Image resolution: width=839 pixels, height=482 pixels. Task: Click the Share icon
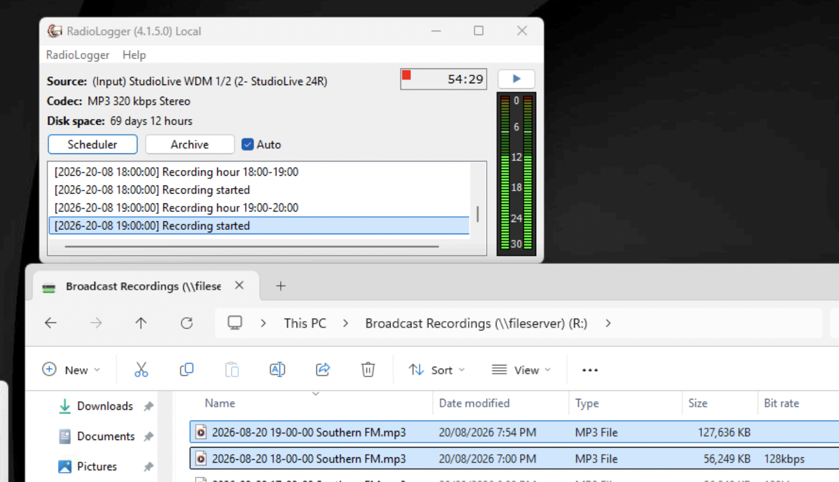(323, 369)
